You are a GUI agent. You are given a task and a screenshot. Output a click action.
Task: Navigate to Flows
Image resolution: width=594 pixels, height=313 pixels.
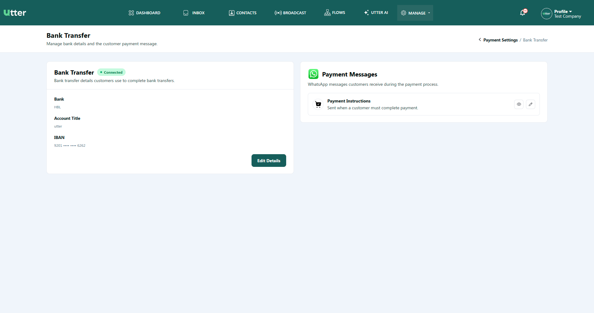click(x=335, y=13)
